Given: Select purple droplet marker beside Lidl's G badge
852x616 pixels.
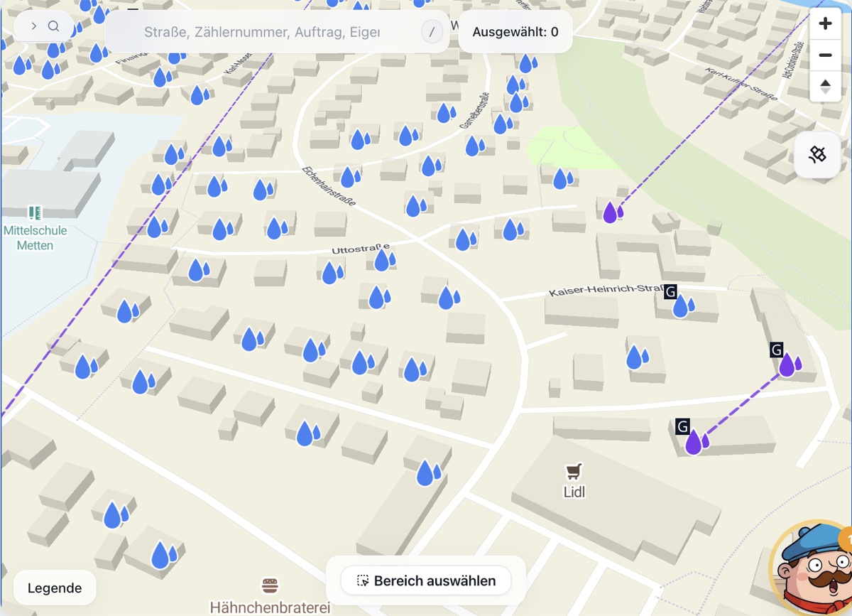Looking at the screenshot, I should 696,442.
